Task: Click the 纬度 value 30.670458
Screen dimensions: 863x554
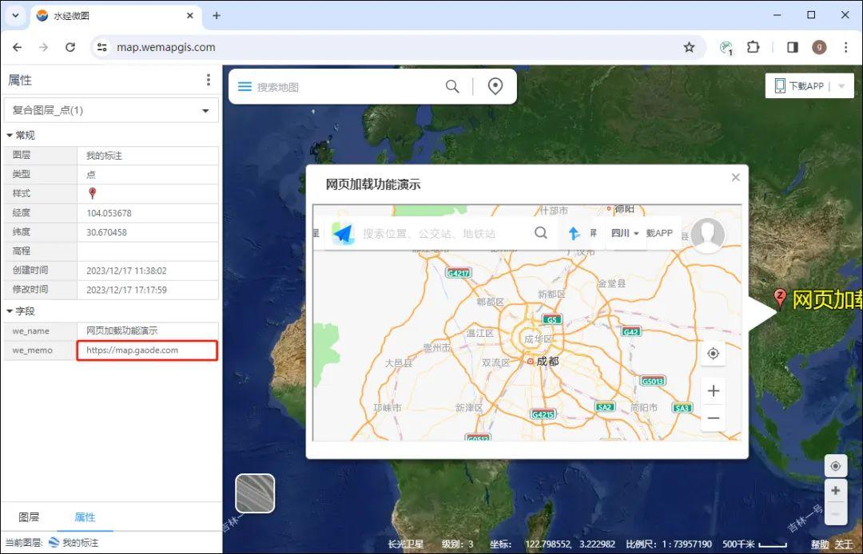Action: 148,232
